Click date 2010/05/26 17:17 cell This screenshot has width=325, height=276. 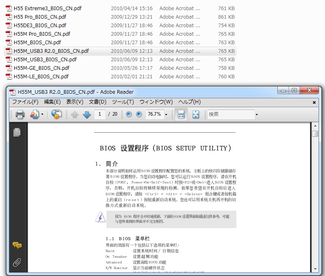132,68
